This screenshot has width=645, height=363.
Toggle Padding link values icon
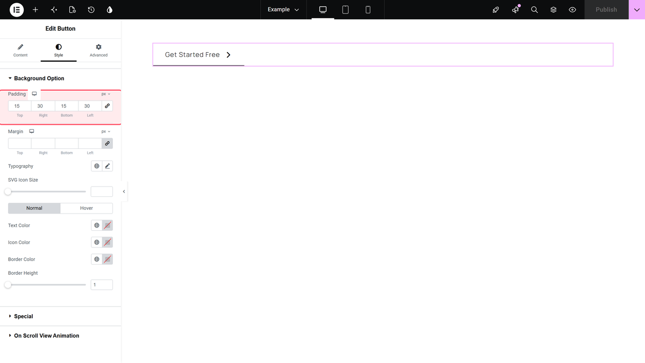point(107,106)
